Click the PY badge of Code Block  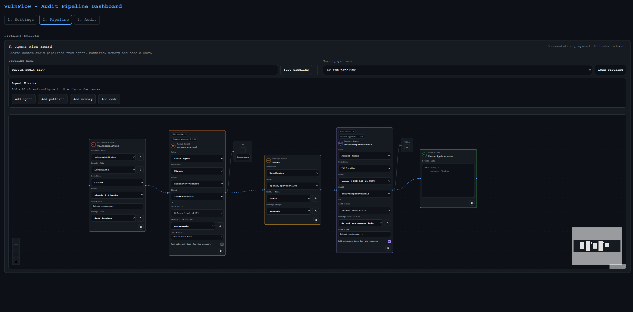(424, 155)
